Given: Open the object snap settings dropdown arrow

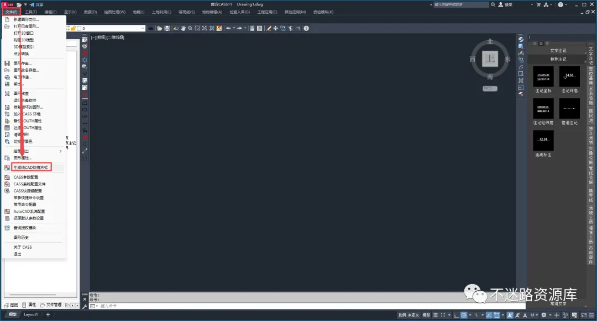Looking at the screenshot, I should pos(503,315).
